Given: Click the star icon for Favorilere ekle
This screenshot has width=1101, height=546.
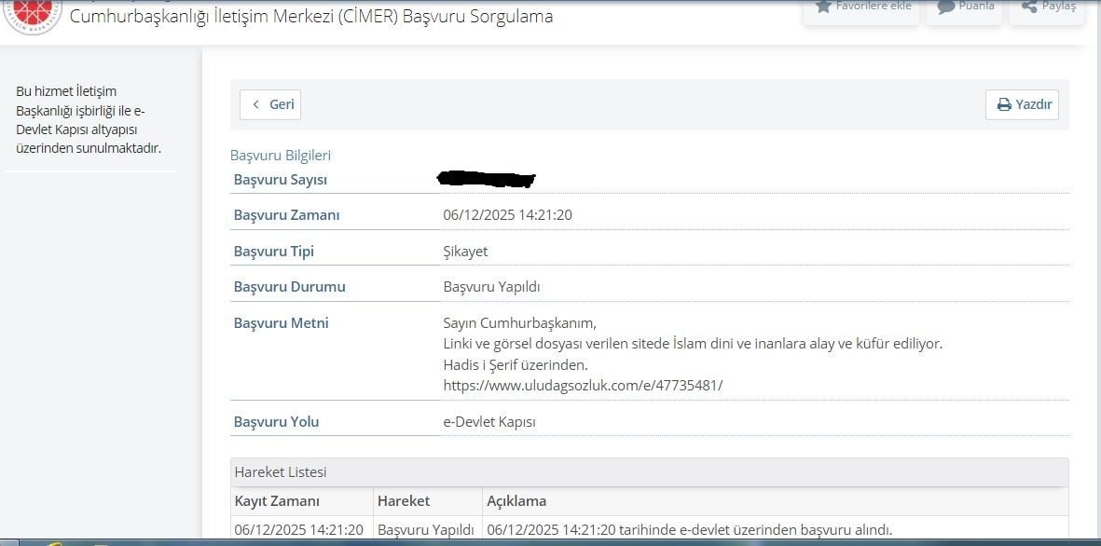Looking at the screenshot, I should click(823, 7).
